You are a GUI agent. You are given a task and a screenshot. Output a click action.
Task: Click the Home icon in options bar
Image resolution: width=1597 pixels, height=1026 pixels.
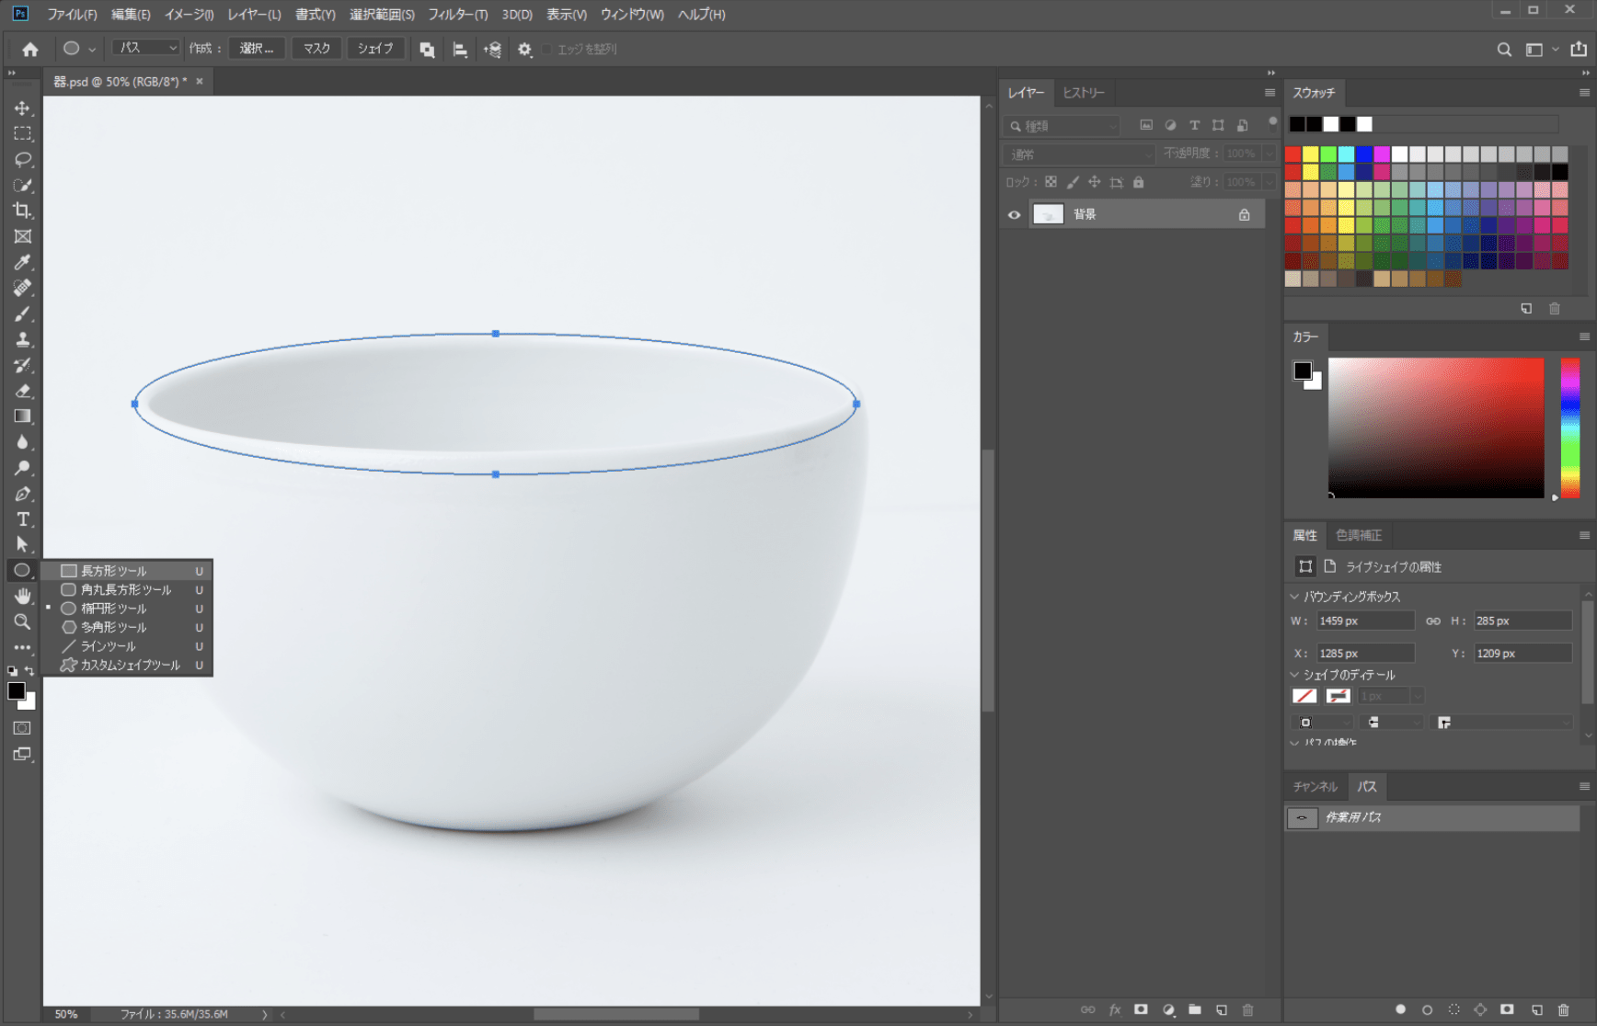[x=30, y=49]
